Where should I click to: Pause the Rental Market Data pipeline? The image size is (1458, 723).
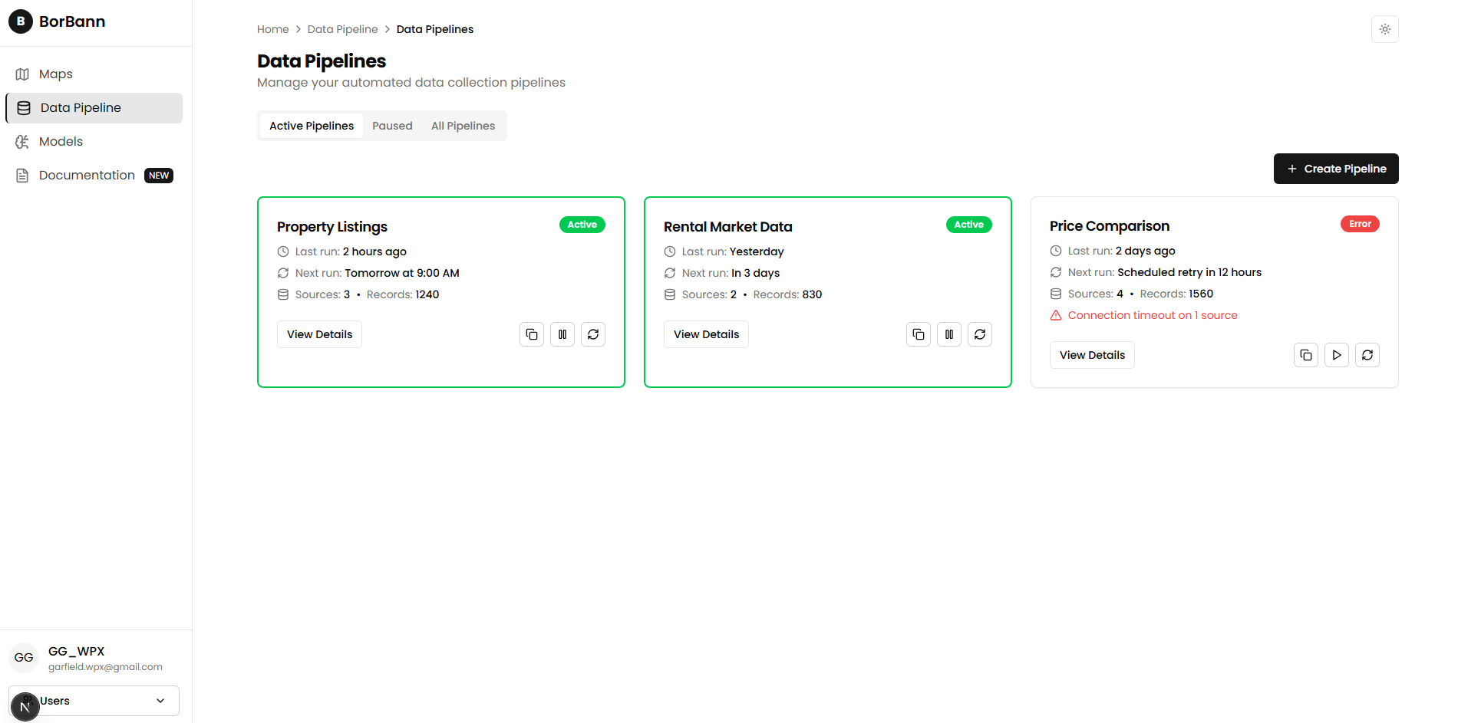coord(949,334)
